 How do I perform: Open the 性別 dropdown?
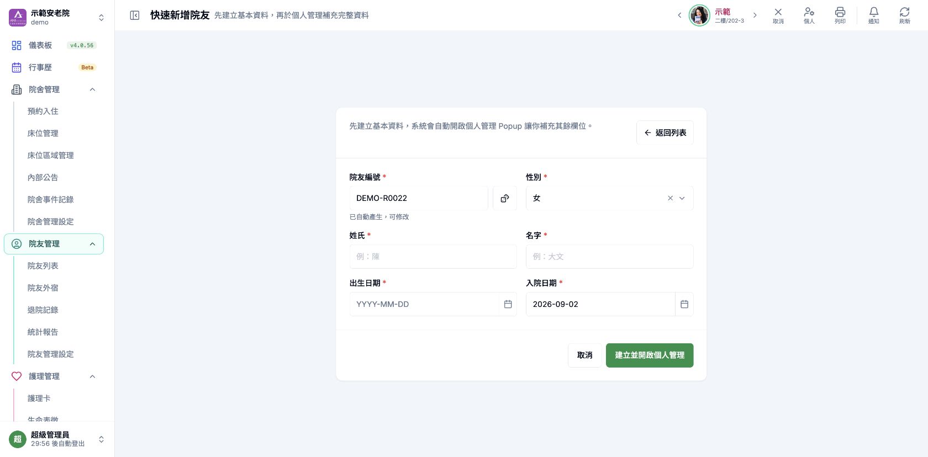point(609,198)
